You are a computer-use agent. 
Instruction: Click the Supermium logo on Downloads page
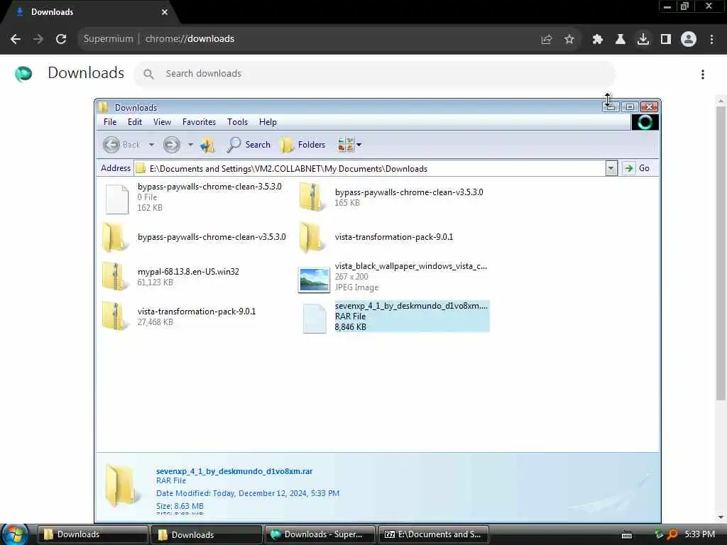pyautogui.click(x=23, y=74)
